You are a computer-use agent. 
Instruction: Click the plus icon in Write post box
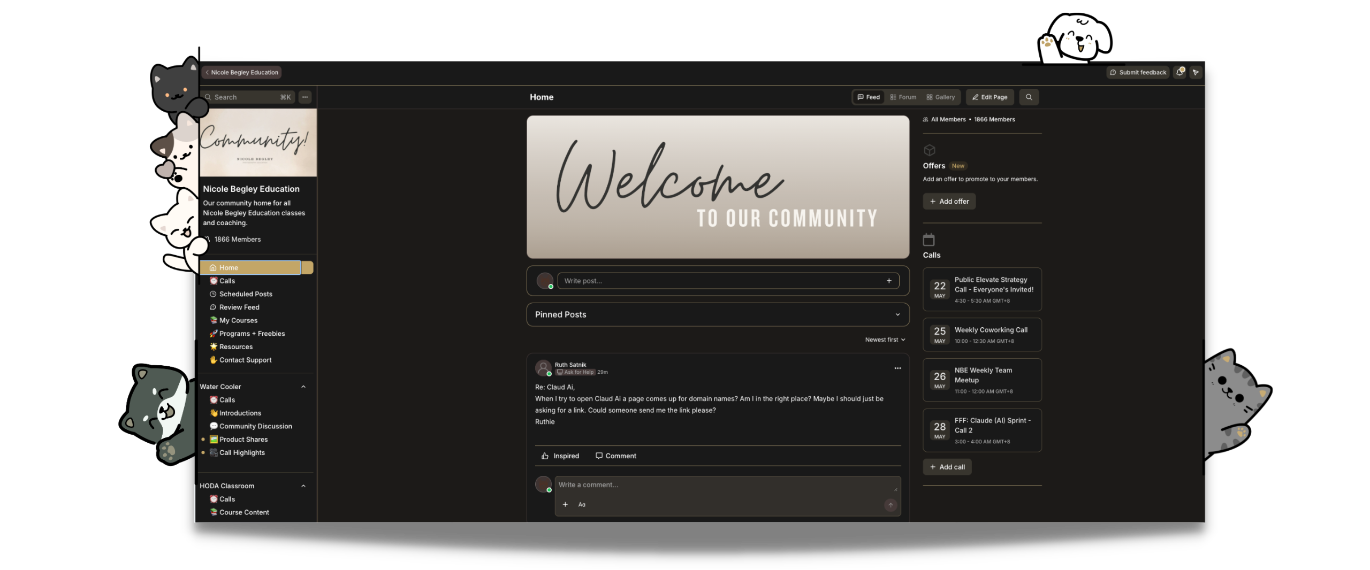pyautogui.click(x=889, y=281)
